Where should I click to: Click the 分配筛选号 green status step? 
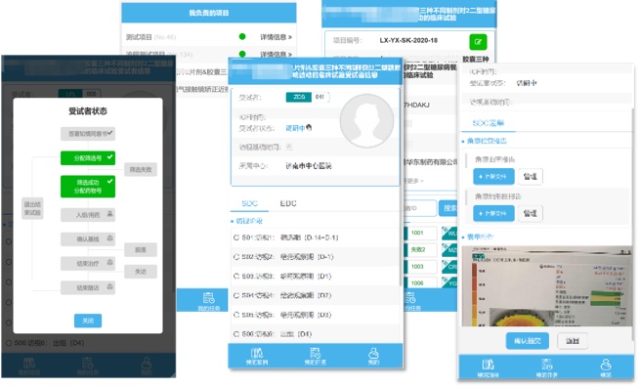88,158
